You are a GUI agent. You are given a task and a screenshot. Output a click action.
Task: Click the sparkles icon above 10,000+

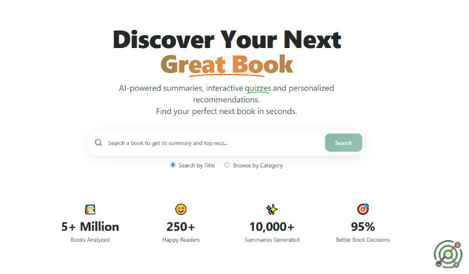coord(271,209)
